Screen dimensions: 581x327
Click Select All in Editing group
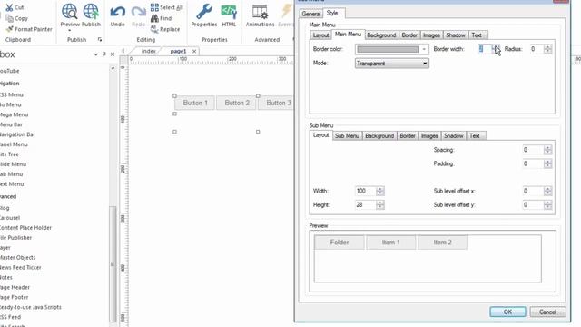pyautogui.click(x=167, y=7)
